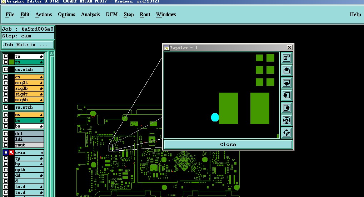Click the edit mark icon on the to layer
The height and width of the screenshot is (197, 364).
click(41, 56)
